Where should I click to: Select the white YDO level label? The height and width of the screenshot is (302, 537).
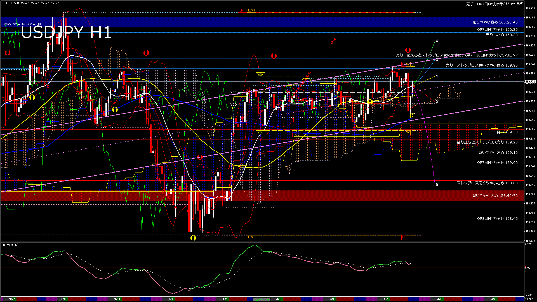click(233, 105)
